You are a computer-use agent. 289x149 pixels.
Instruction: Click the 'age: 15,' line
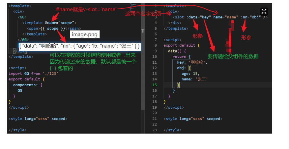(190, 74)
